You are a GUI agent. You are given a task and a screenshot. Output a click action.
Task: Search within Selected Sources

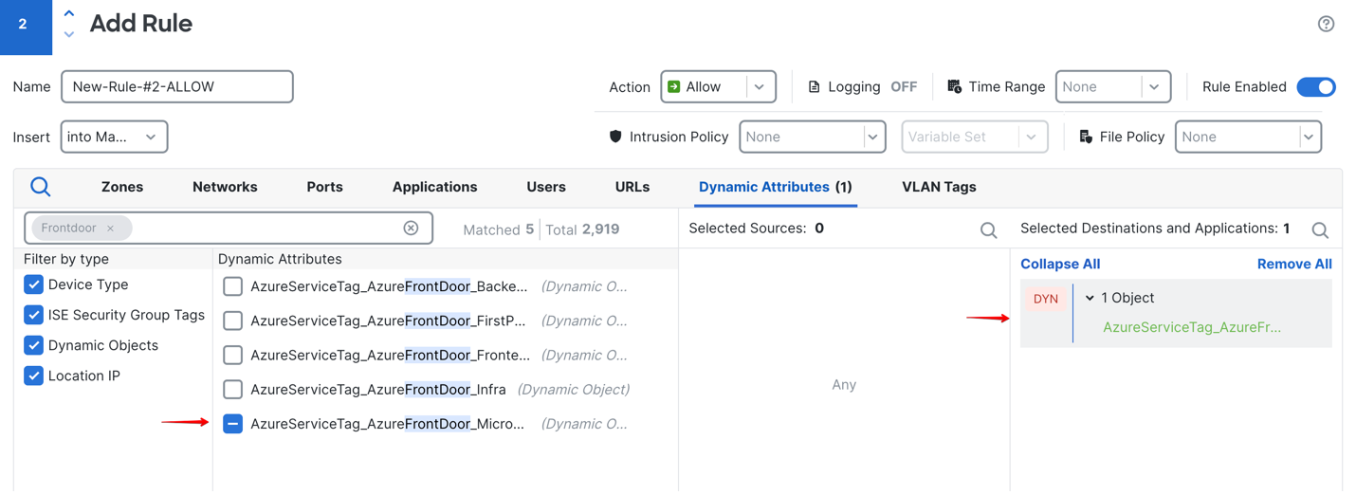988,229
